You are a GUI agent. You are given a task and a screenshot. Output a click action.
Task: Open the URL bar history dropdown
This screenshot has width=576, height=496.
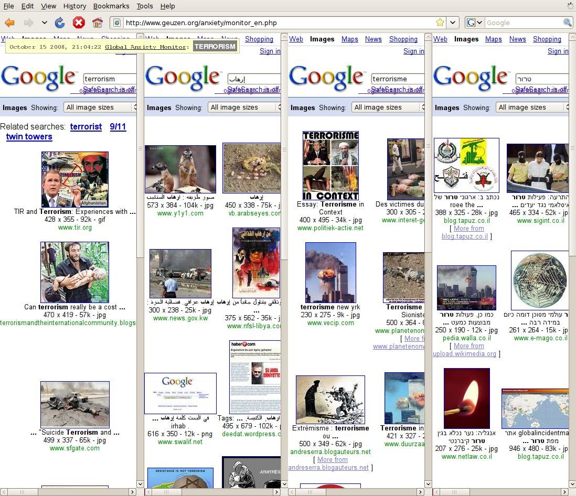(x=453, y=23)
